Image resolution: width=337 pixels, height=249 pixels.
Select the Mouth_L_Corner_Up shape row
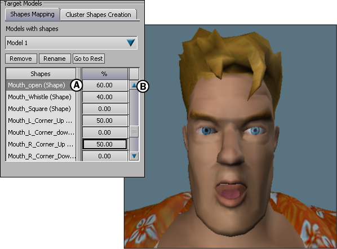41,121
